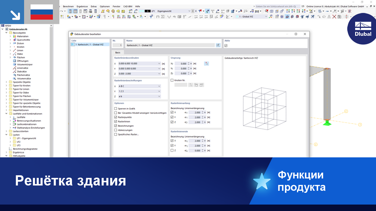Image resolution: width=376 pixels, height=211 pixels.
Task: Click Fenster in the menu bar
Action: coord(116,7)
